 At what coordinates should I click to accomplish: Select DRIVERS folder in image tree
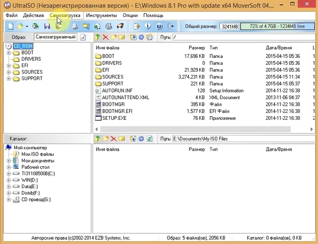pos(31,59)
